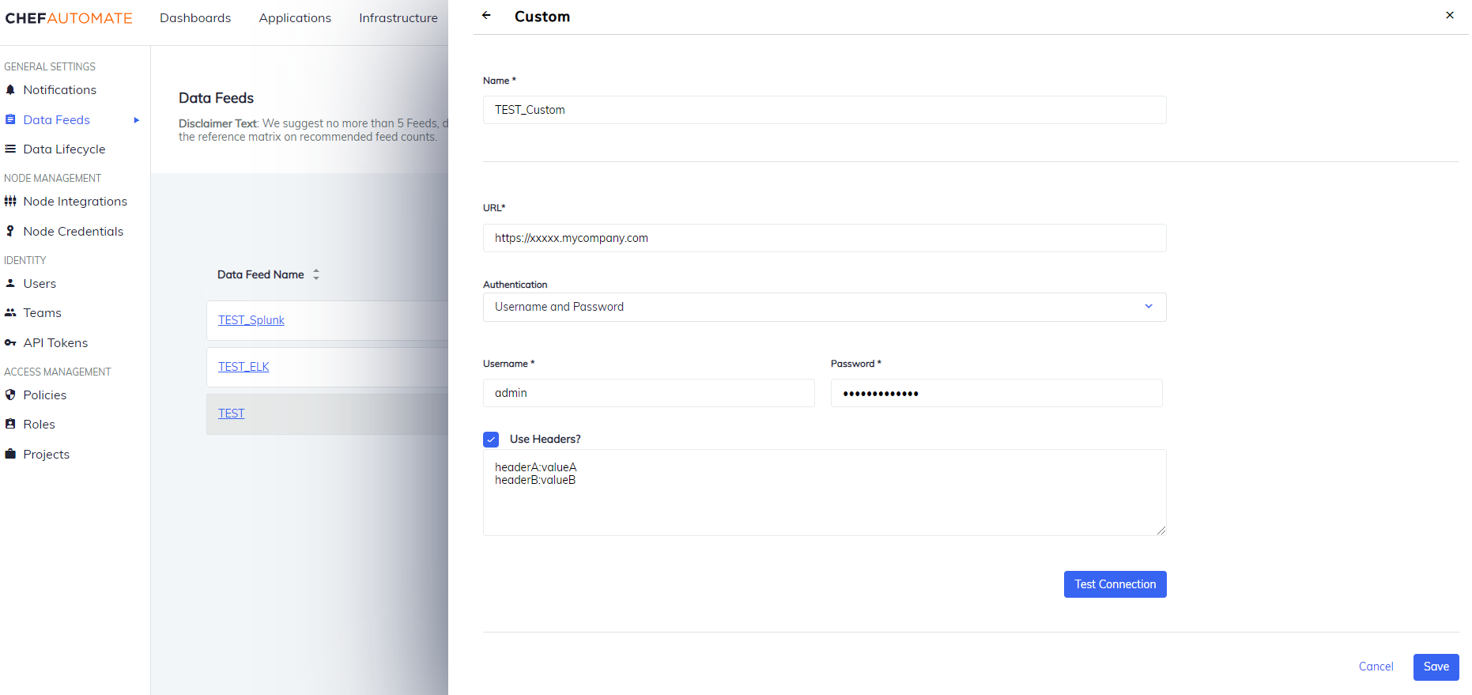
Task: Click into the URL input field
Action: click(824, 239)
